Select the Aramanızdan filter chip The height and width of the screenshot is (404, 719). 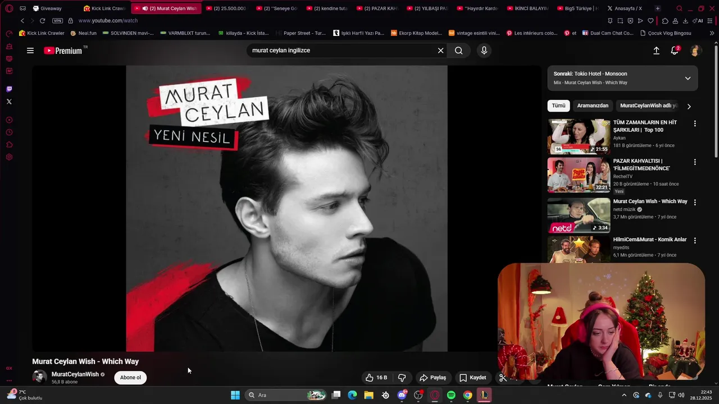[x=593, y=105]
